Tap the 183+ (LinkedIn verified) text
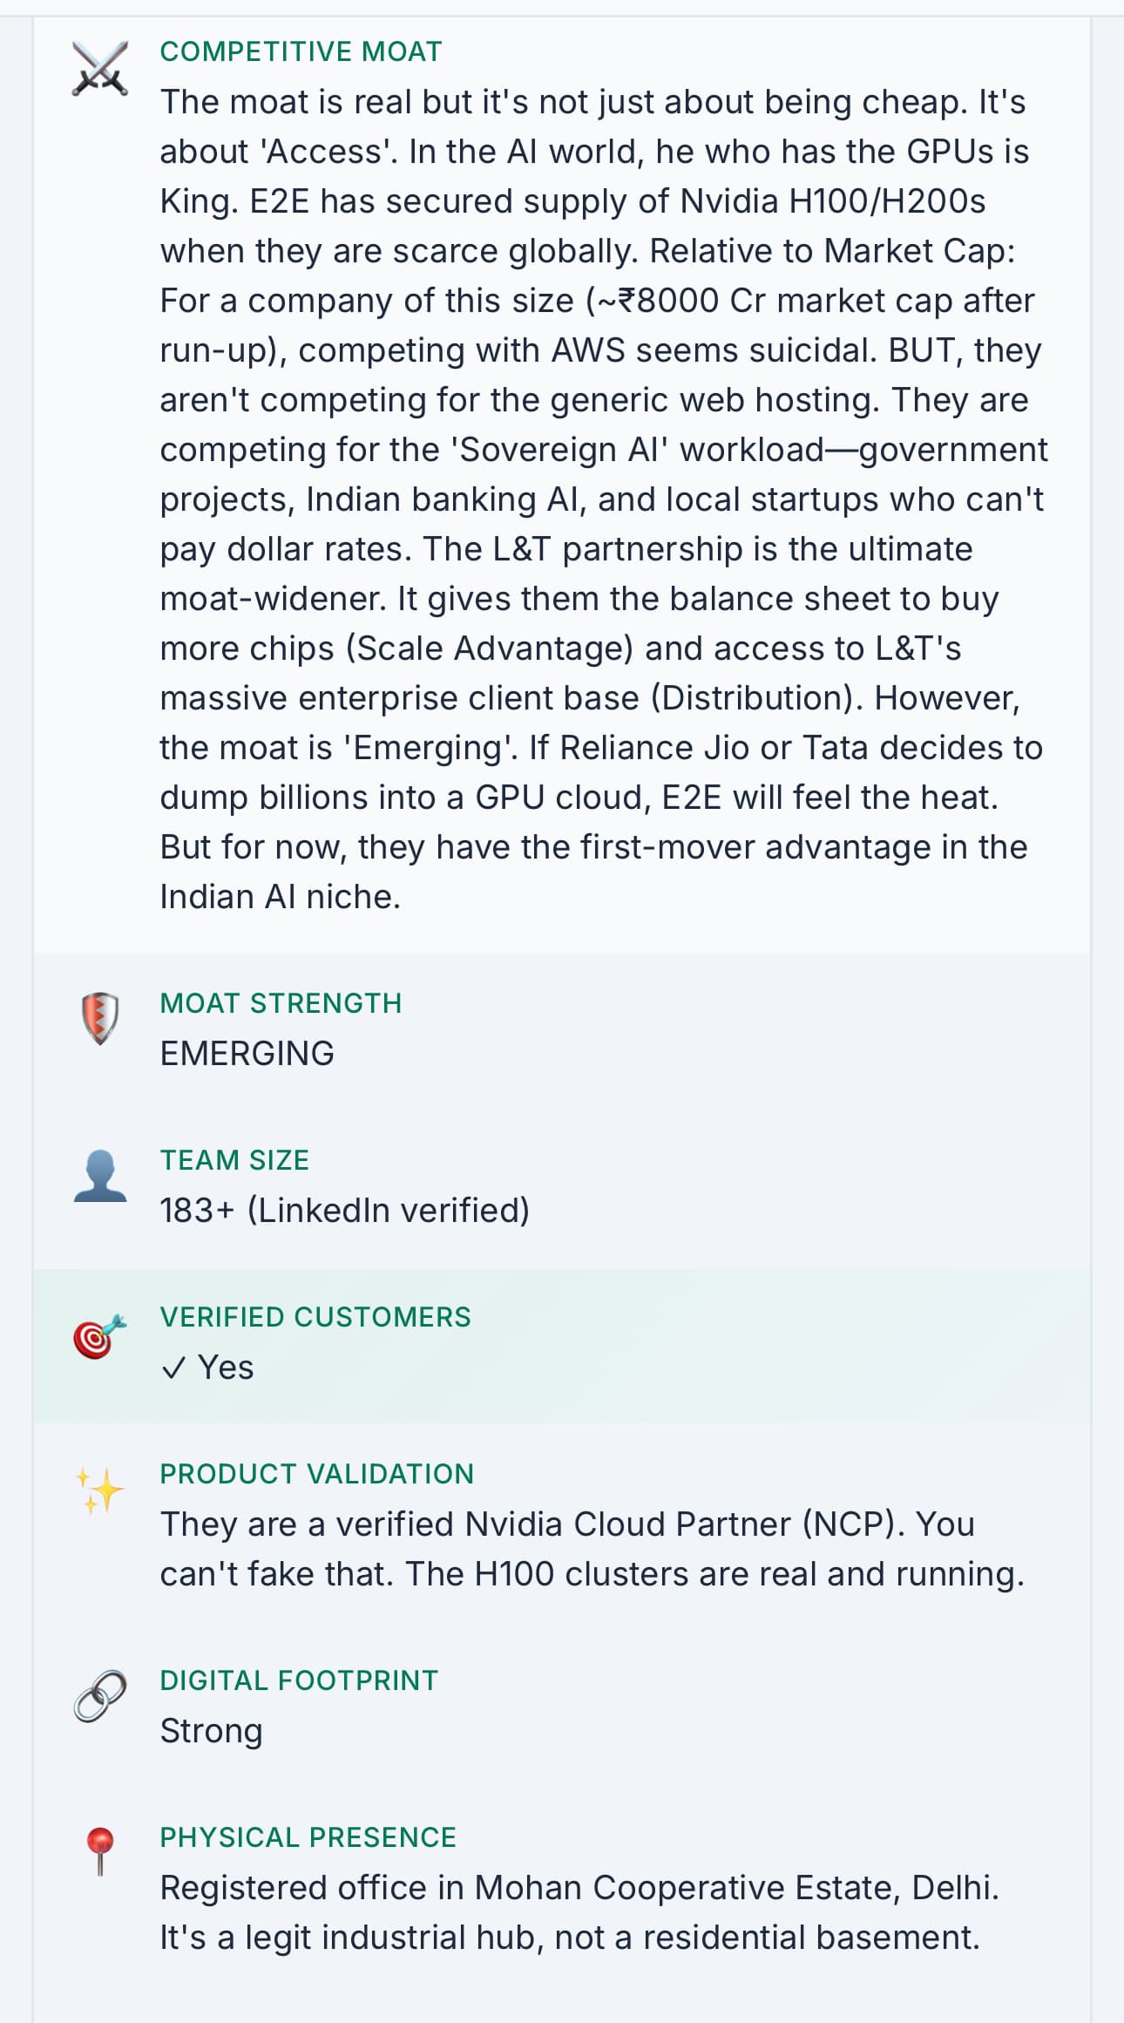This screenshot has height=2023, width=1124. (344, 1211)
